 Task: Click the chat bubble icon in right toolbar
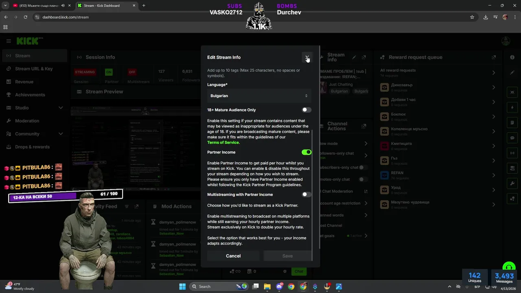(x=512, y=138)
